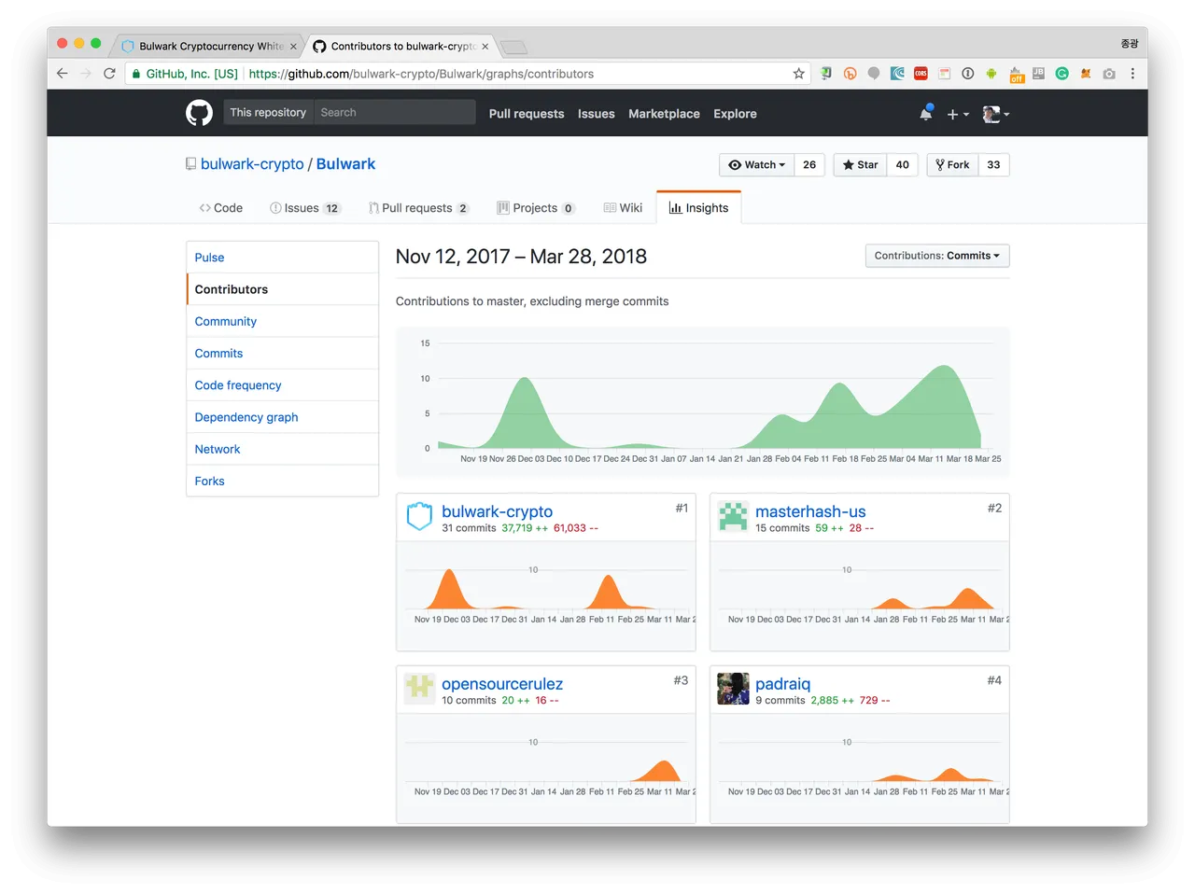Open Issues in the top navigation
The image size is (1195, 894).
click(596, 114)
